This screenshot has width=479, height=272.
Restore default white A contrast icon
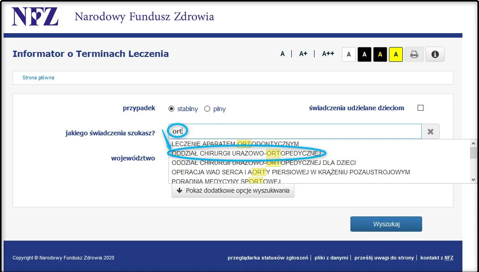click(x=349, y=54)
